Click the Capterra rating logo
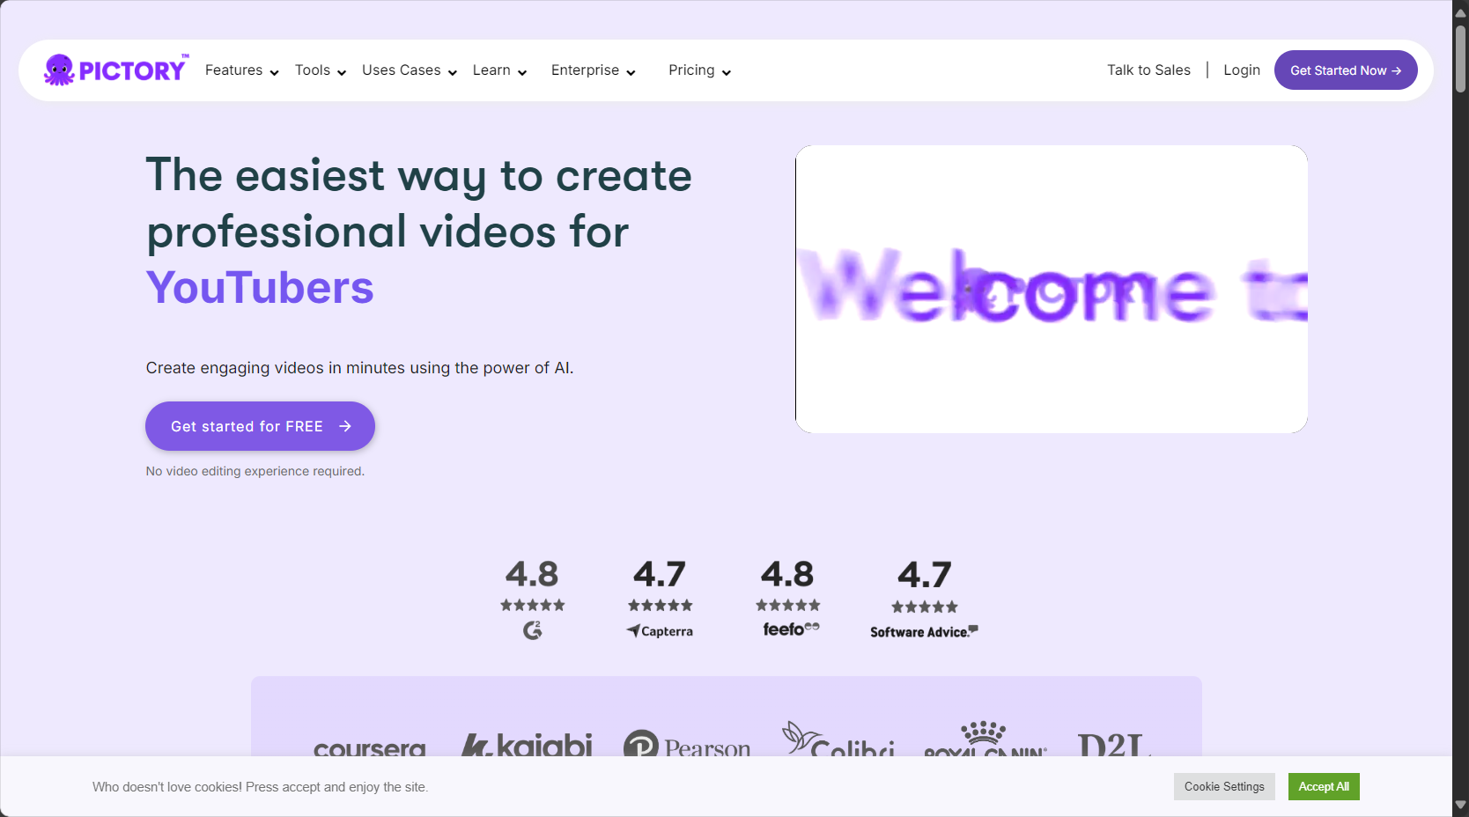 click(x=660, y=631)
